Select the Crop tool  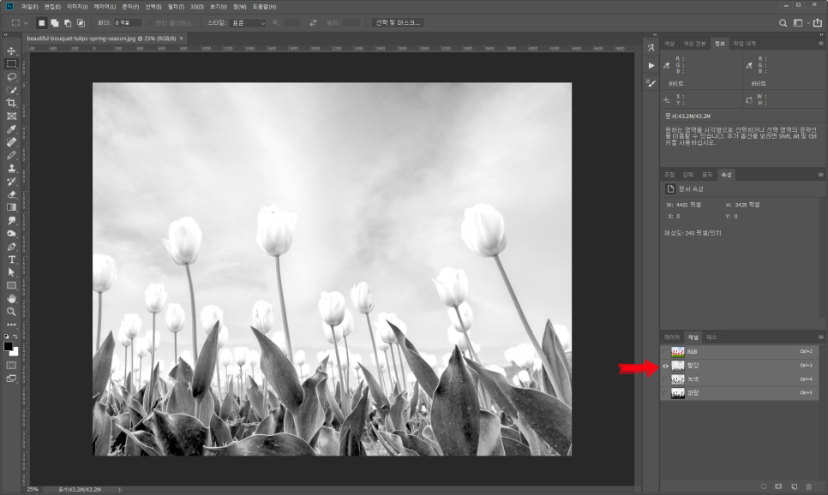pyautogui.click(x=12, y=103)
